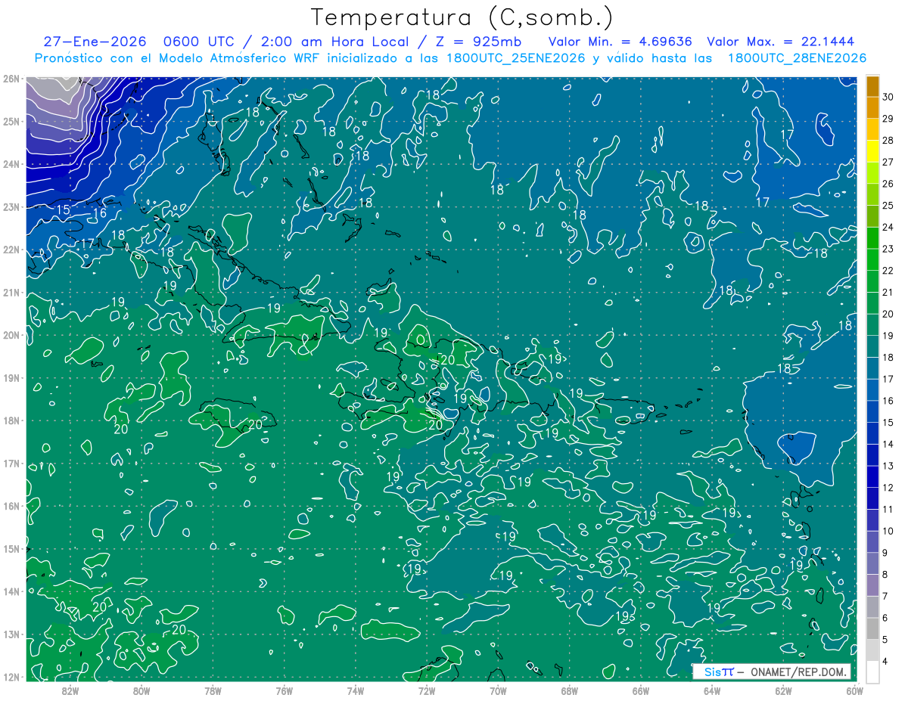Image resolution: width=908 pixels, height=701 pixels.
Task: Click the longitude axis label '60W'
Action: pos(854,690)
